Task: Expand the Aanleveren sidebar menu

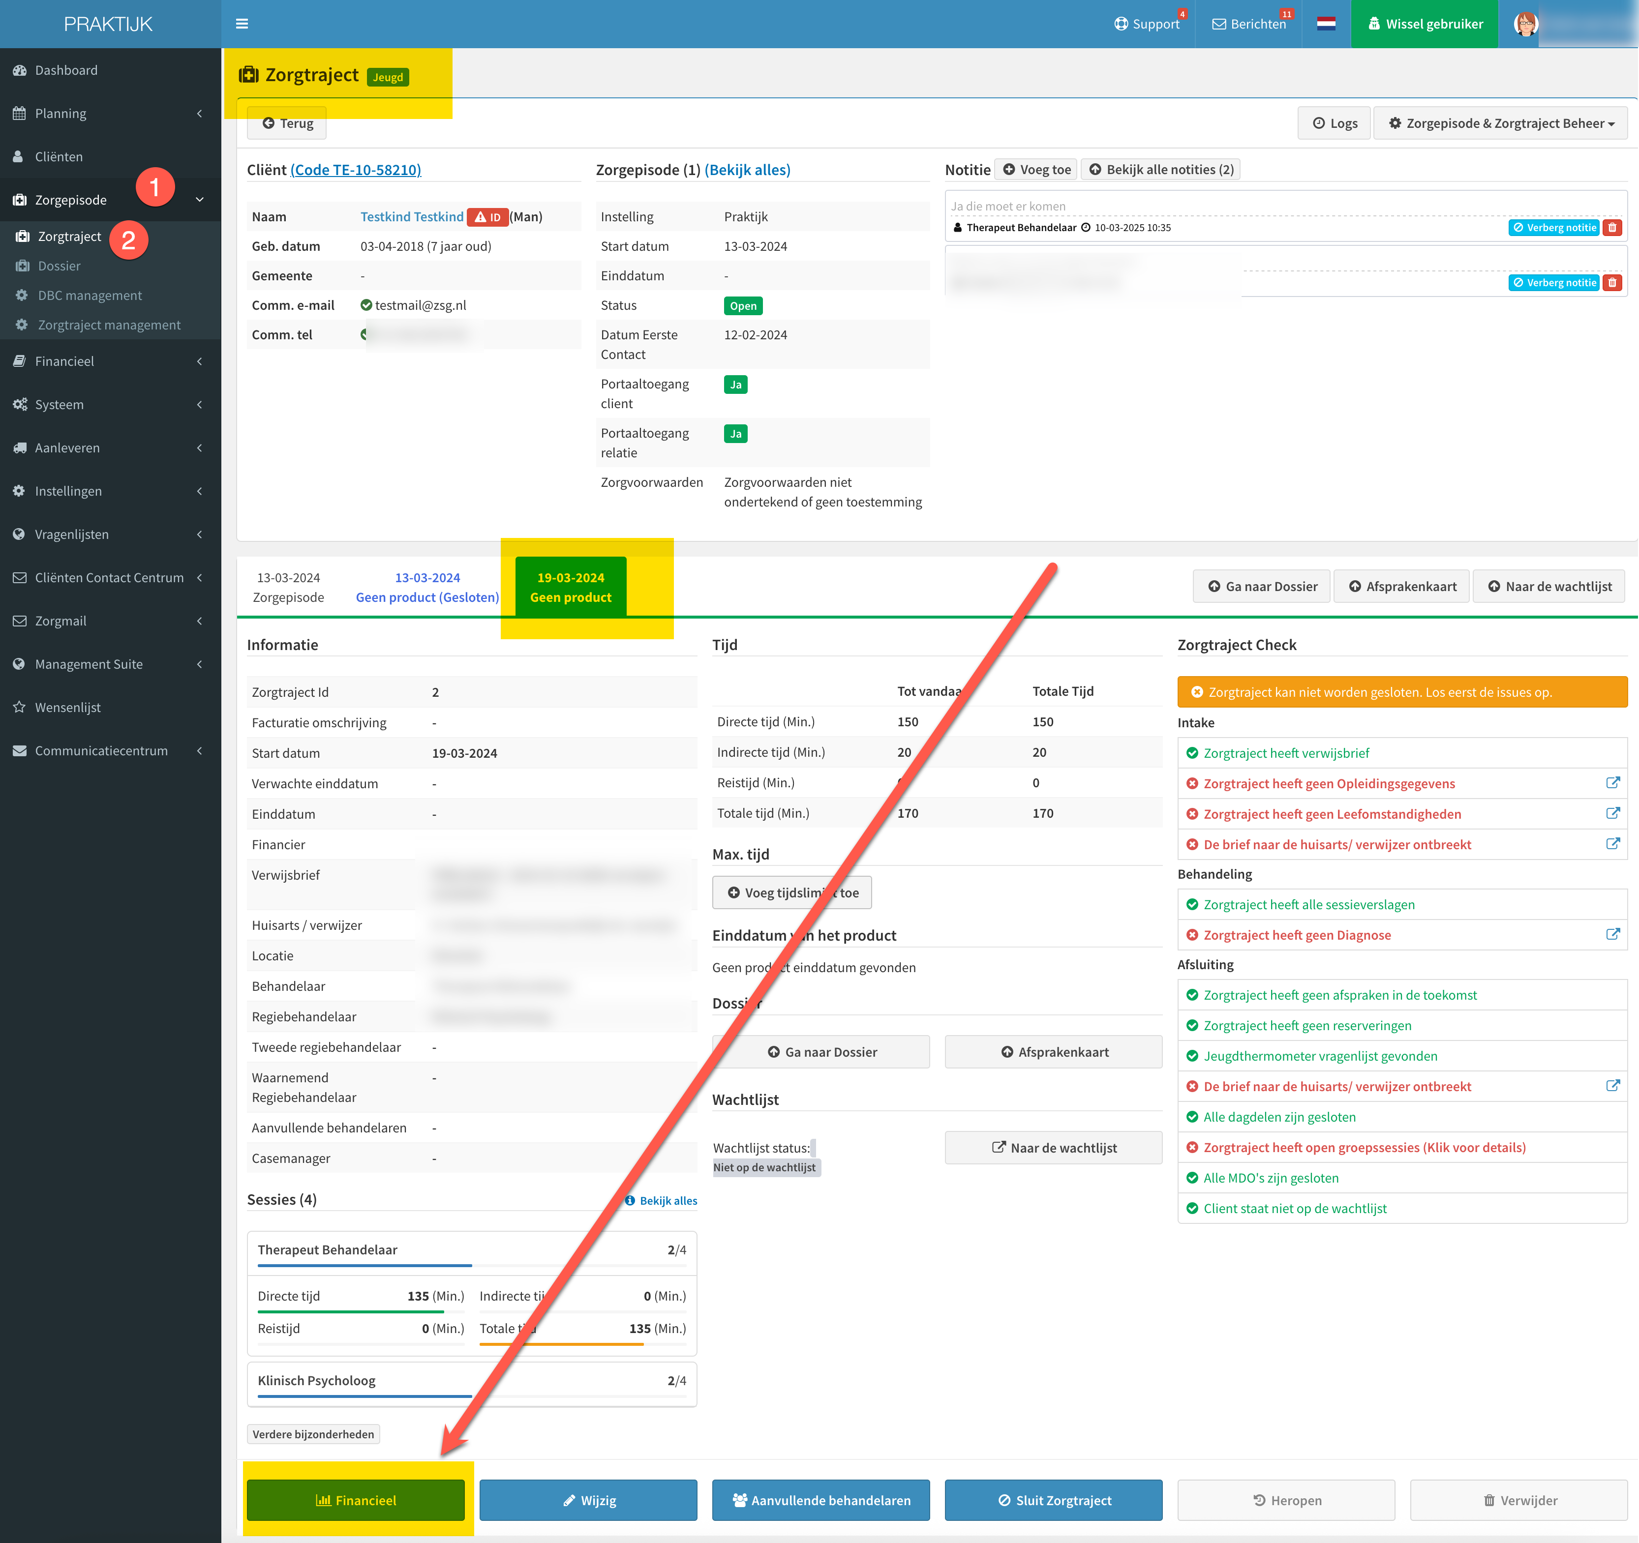Action: coord(111,447)
